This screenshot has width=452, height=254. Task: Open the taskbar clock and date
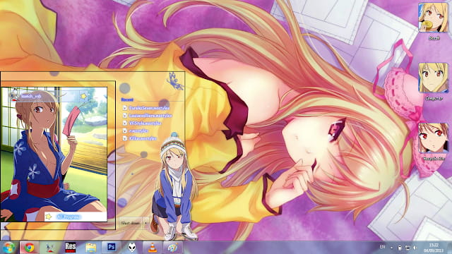click(434, 248)
